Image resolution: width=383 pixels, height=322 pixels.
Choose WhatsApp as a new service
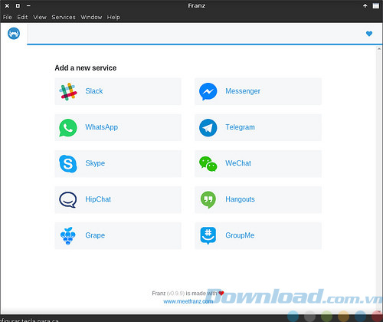tap(118, 127)
